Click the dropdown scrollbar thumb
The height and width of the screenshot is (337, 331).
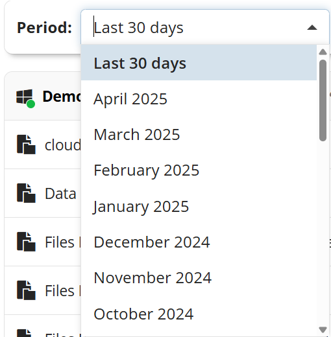[x=323, y=100]
